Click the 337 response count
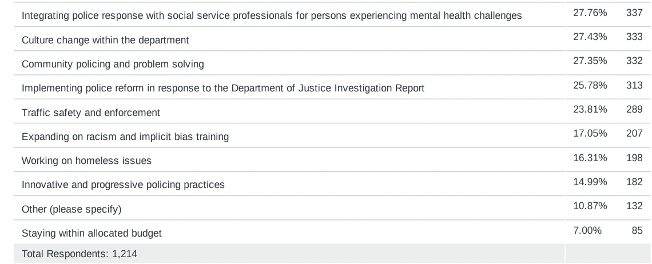 click(634, 12)
